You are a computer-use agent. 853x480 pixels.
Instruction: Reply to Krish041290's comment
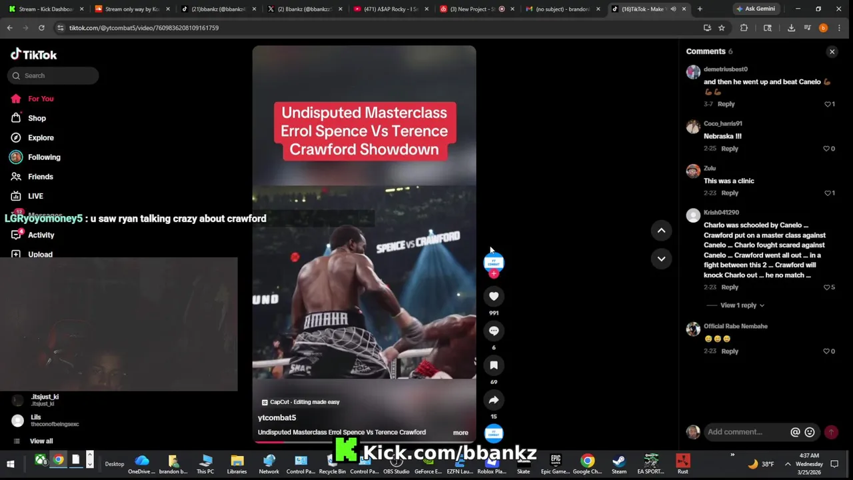[x=730, y=287]
